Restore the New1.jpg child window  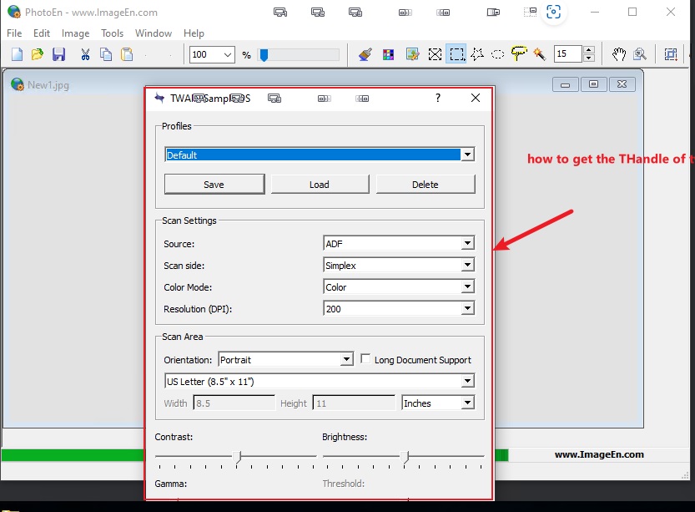point(593,84)
